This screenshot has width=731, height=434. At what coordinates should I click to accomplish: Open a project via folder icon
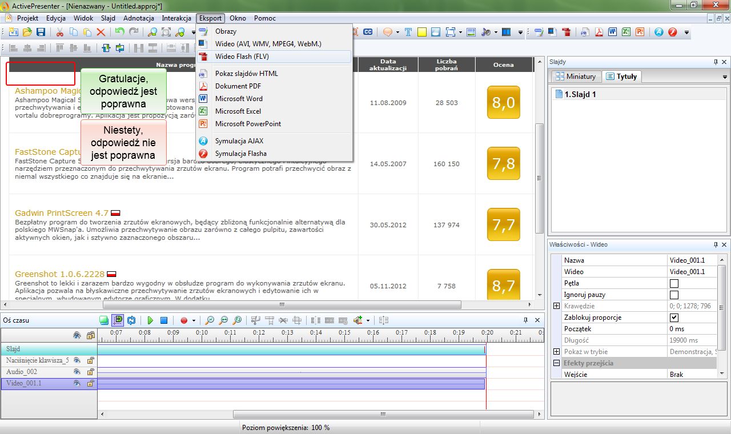[x=27, y=33]
